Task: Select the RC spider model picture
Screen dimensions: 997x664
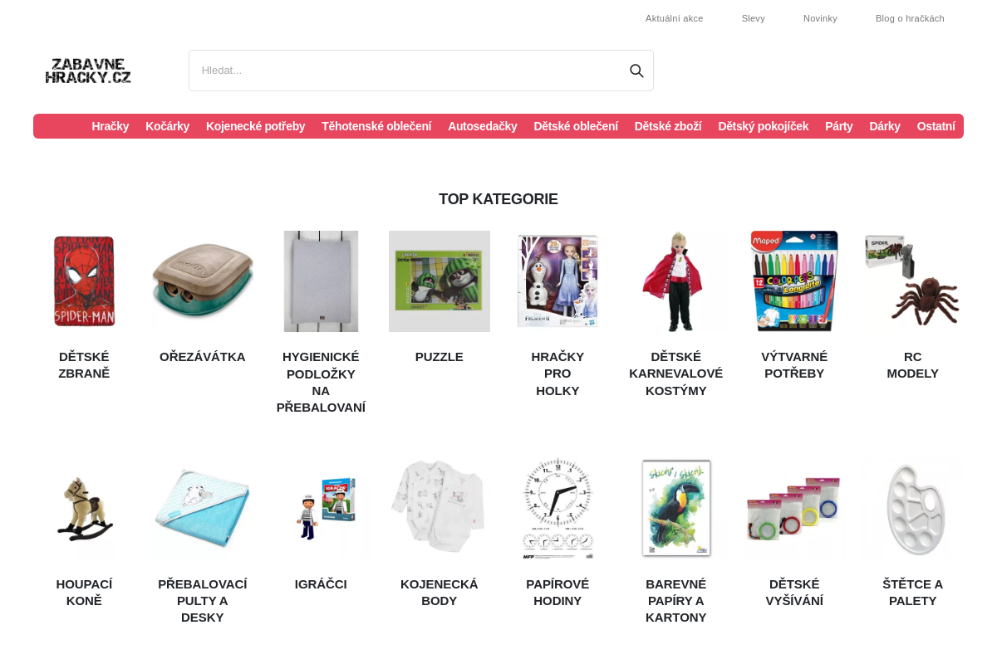Action: click(912, 281)
